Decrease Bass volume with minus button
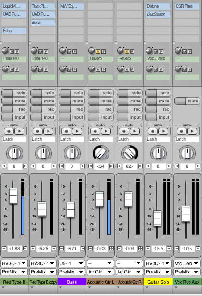 [x=61, y=249]
